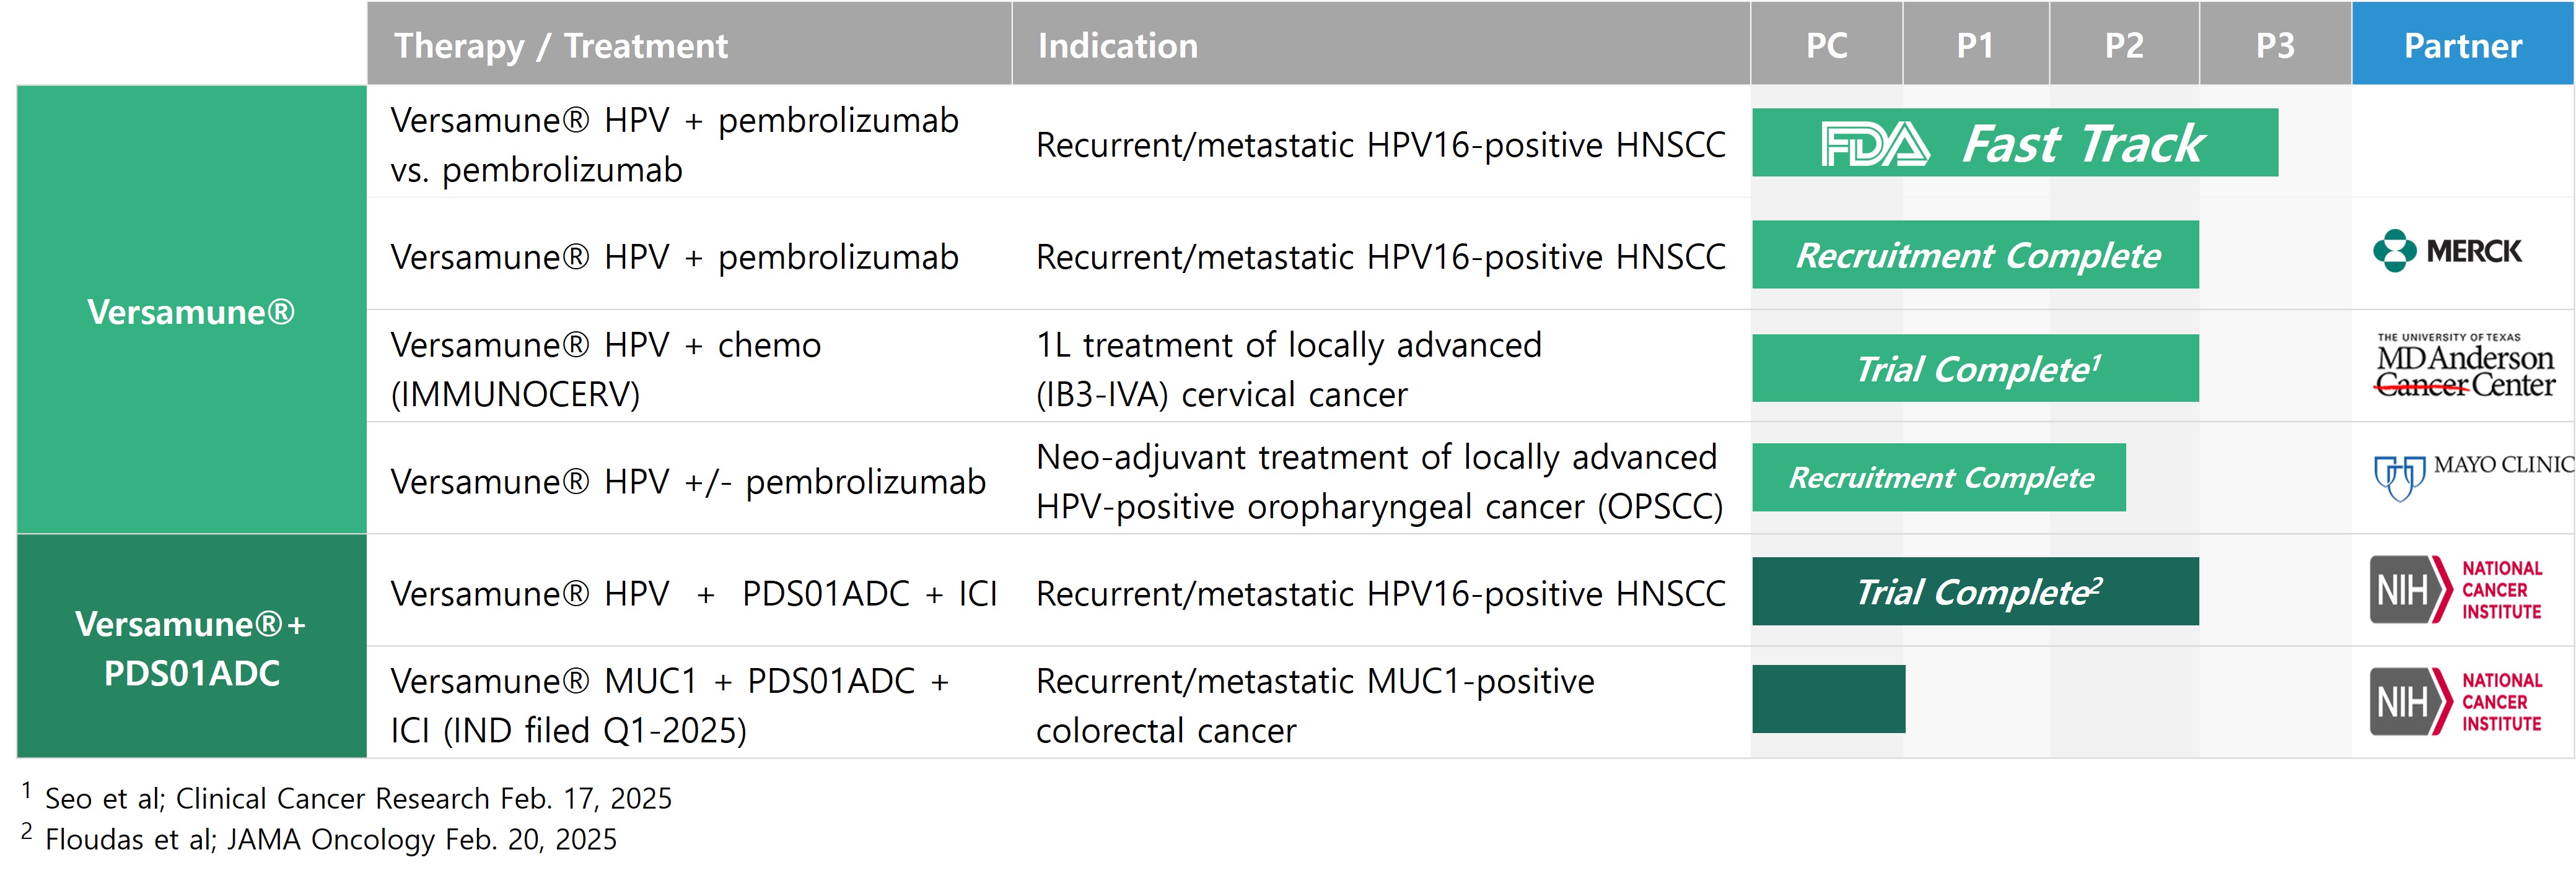Screen dimensions: 2576x873
Task: Click the Recruitment Complete bar for OPSCC row
Action: pos(1939,477)
